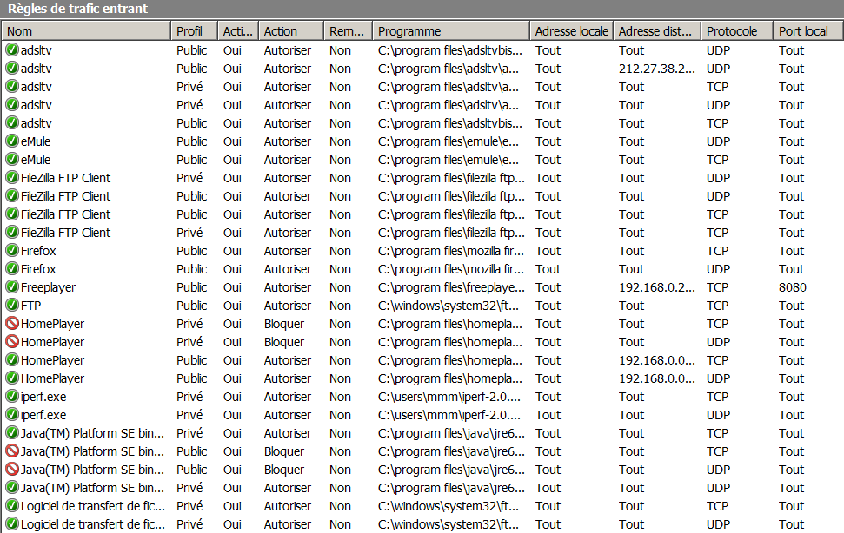The image size is (844, 533).
Task: Click the Adresse locale column header
Action: 571,31
